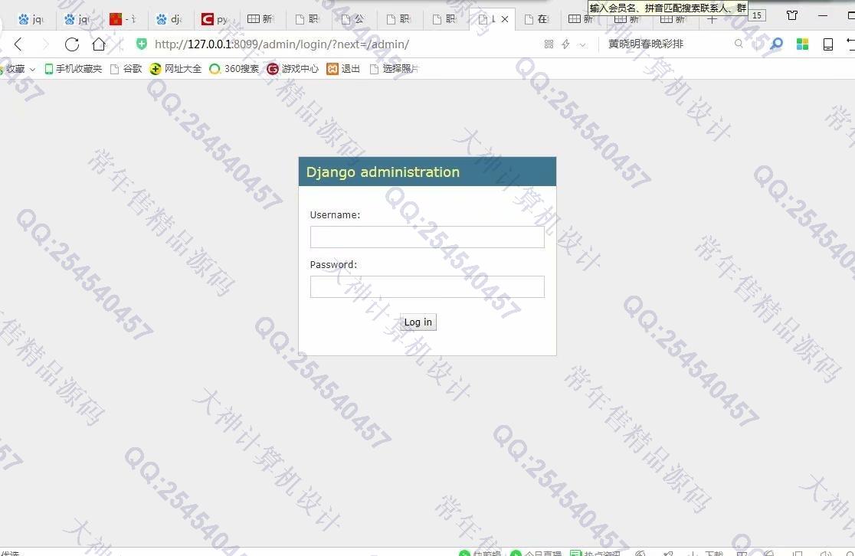
Task: Switch to the dj tab
Action: (x=169, y=19)
